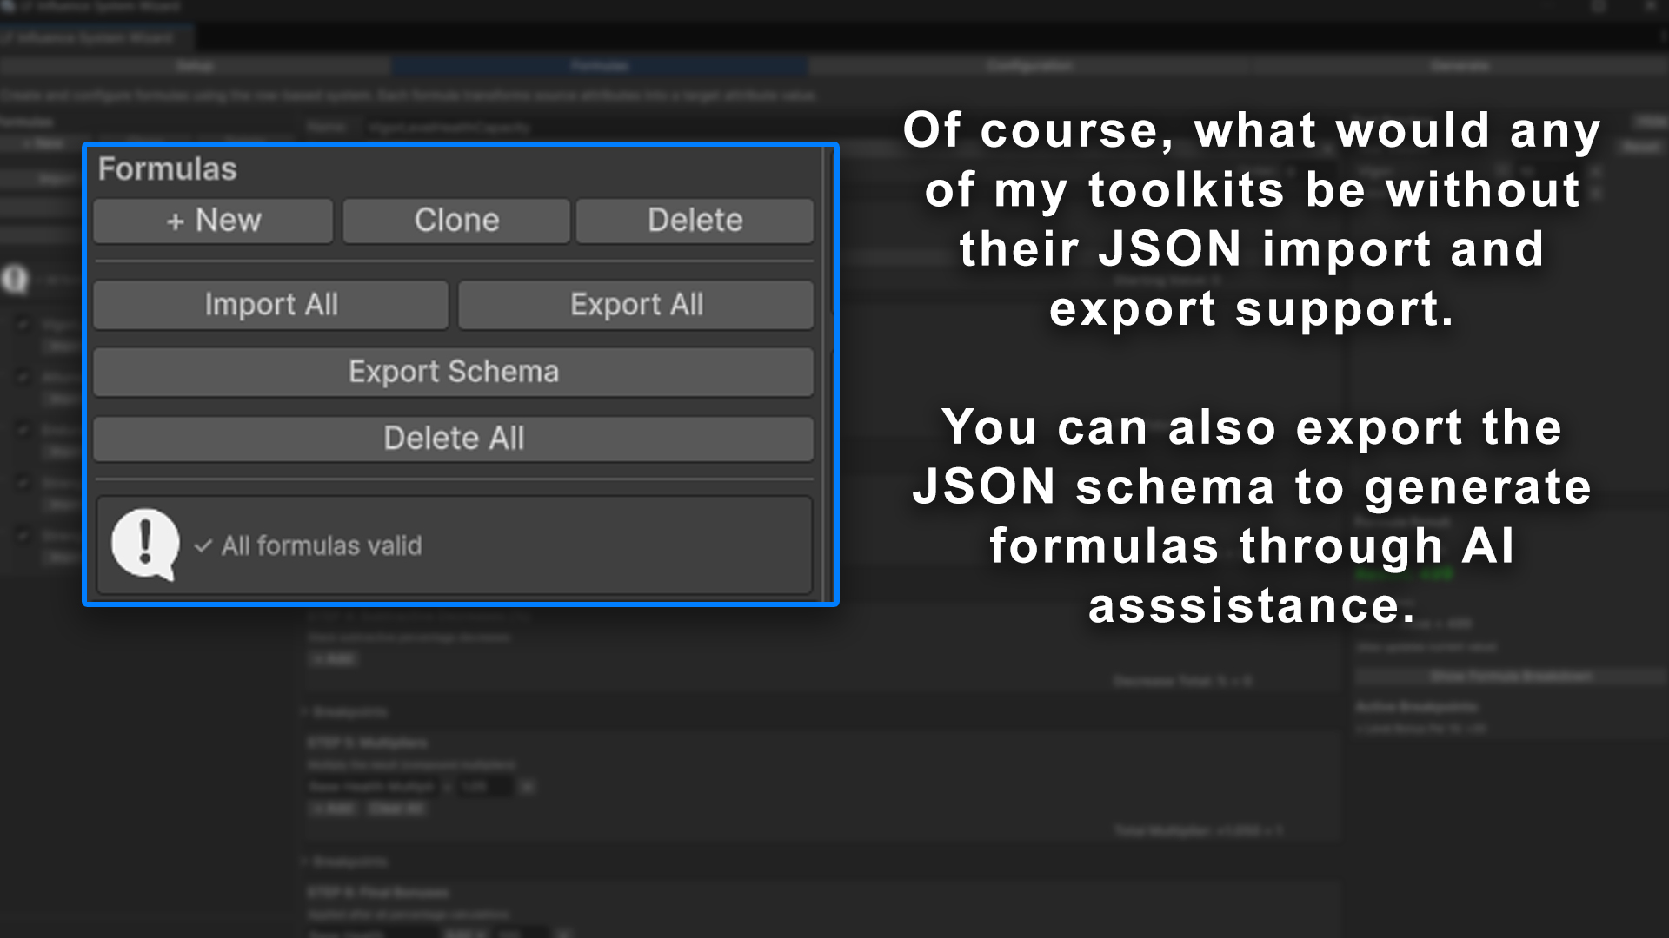Export All formulas to JSON
Image resolution: width=1669 pixels, height=938 pixels.
coord(636,305)
